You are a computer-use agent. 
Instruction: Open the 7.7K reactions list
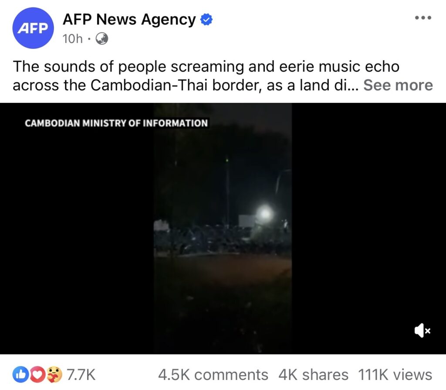coord(81,375)
